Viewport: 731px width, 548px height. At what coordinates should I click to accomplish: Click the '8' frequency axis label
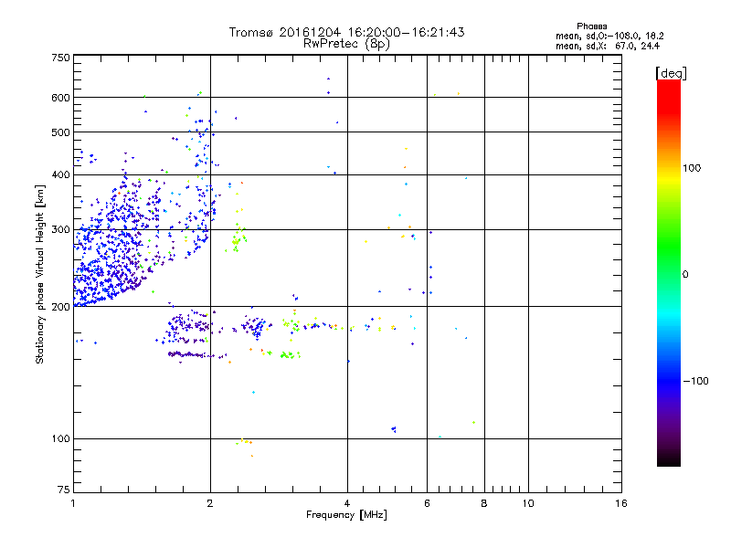pyautogui.click(x=484, y=503)
